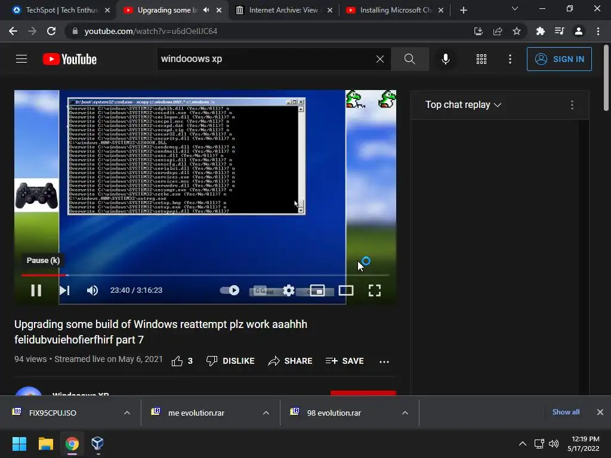Click the SIGN IN button
The height and width of the screenshot is (458, 611).
(x=559, y=59)
